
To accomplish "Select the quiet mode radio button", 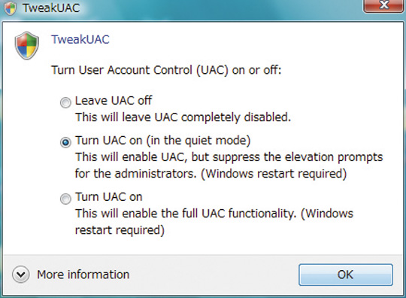I will [65, 142].
